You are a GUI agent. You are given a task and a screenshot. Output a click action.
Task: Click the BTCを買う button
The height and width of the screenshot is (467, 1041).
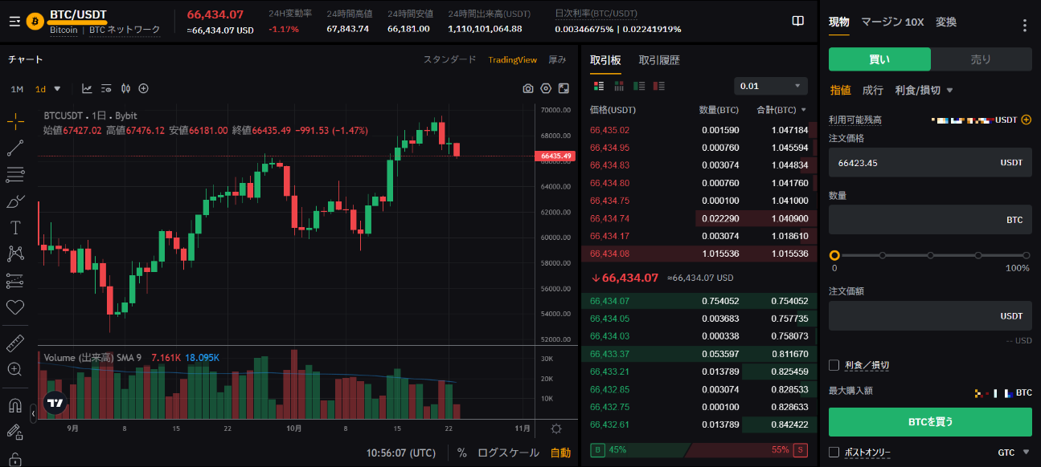[x=930, y=422]
